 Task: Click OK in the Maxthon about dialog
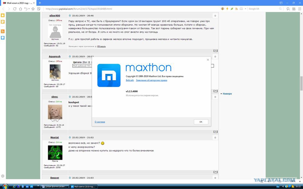201,122
